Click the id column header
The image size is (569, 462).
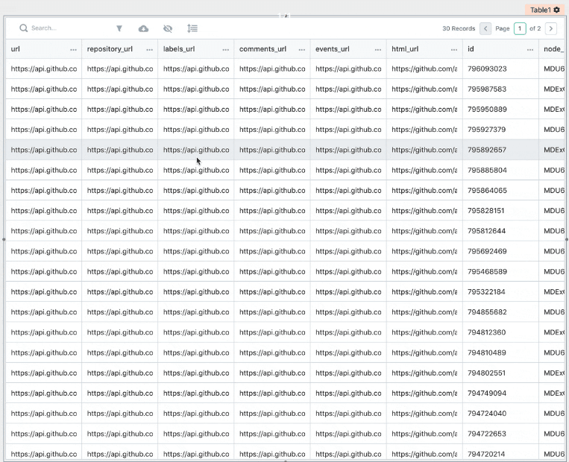[501, 49]
